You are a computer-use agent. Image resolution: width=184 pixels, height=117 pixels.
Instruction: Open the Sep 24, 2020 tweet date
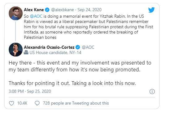pos(90,10)
